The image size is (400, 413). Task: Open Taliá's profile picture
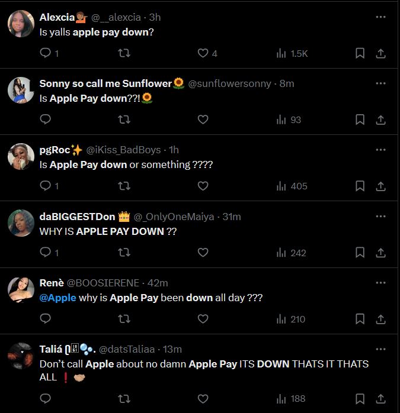(x=20, y=356)
